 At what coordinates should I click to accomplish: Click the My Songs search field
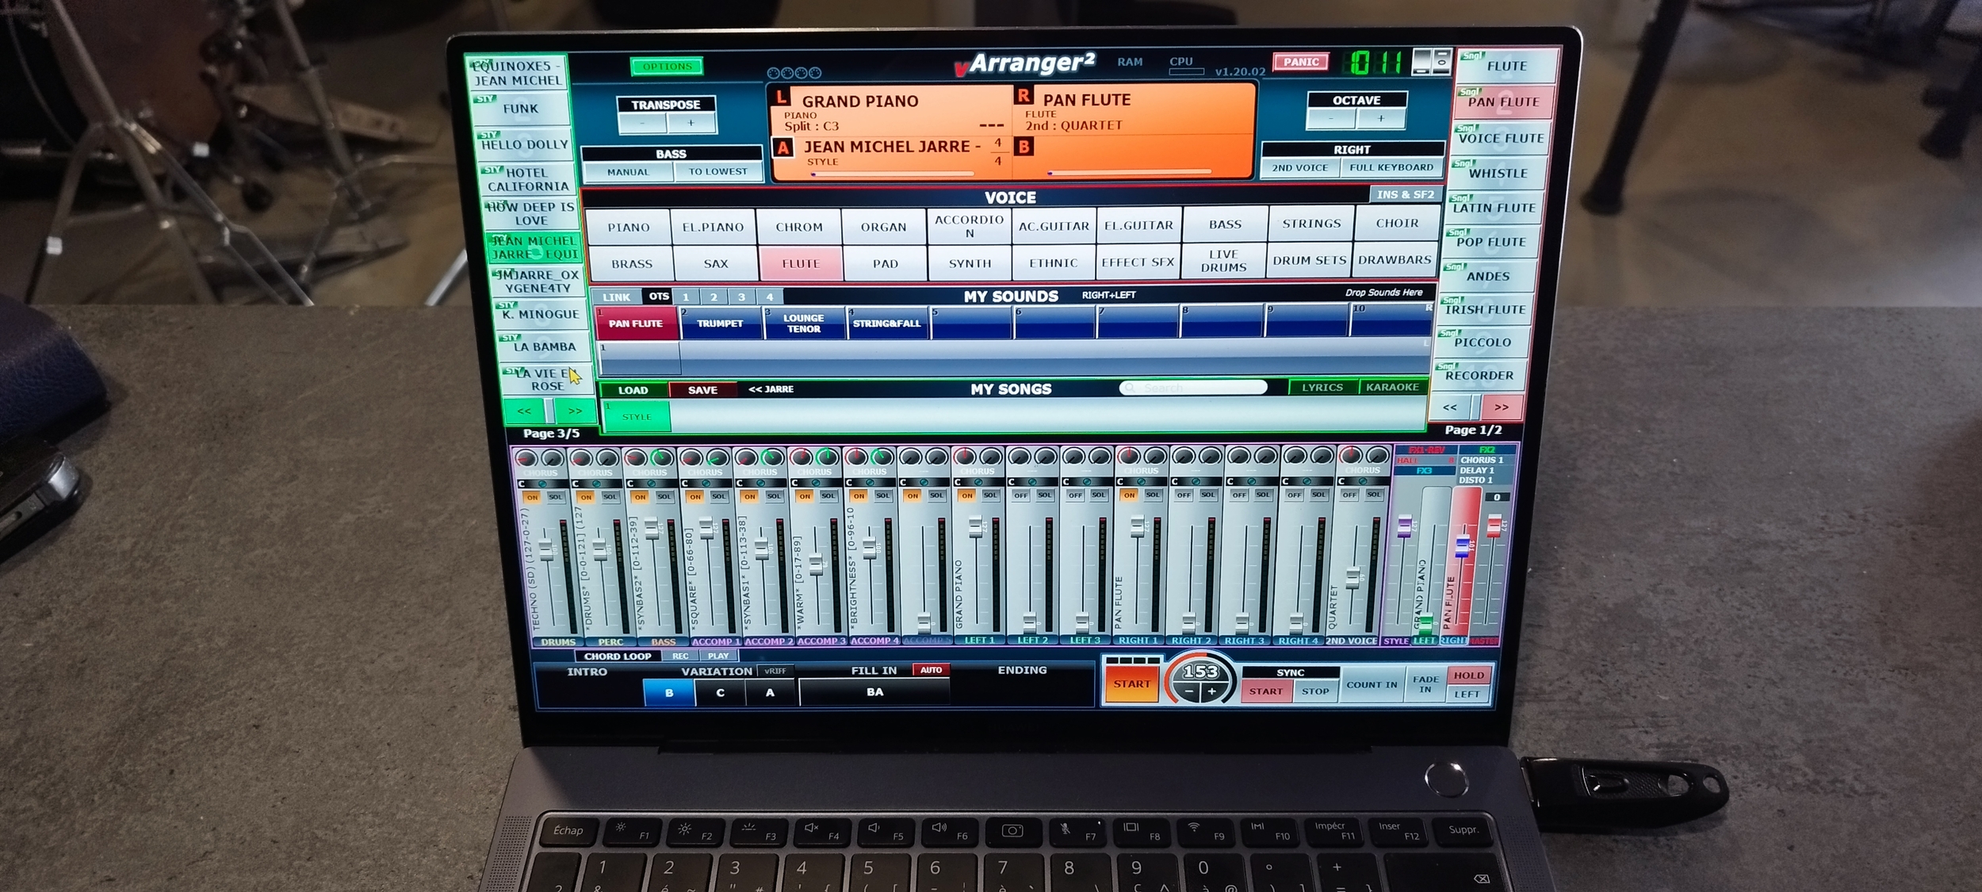pos(1192,388)
